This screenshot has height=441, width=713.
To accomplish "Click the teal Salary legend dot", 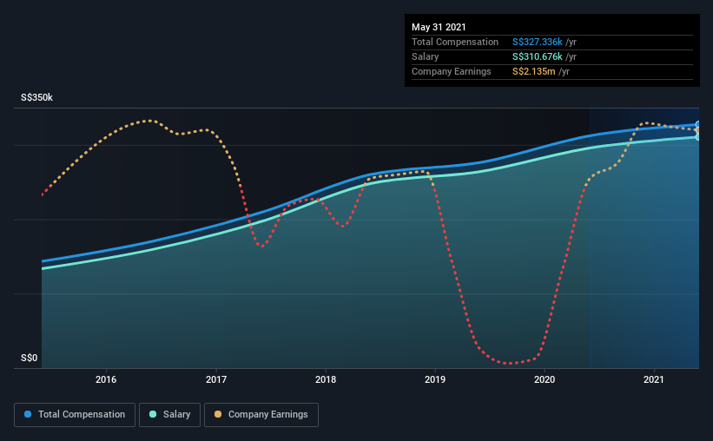I will (153, 414).
